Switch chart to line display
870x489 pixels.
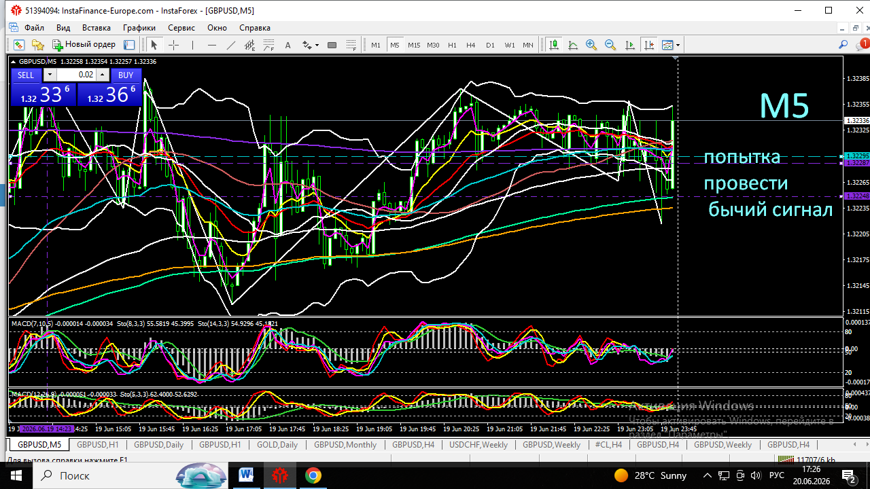tap(573, 45)
